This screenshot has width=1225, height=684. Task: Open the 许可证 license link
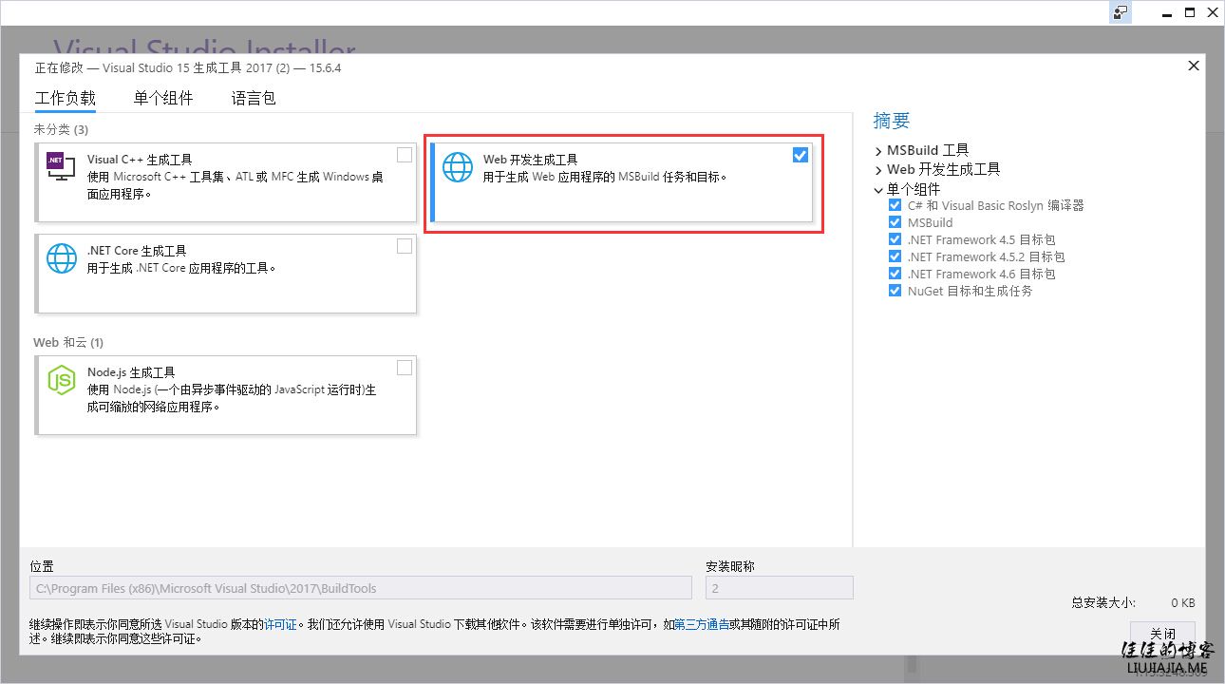tap(280, 624)
